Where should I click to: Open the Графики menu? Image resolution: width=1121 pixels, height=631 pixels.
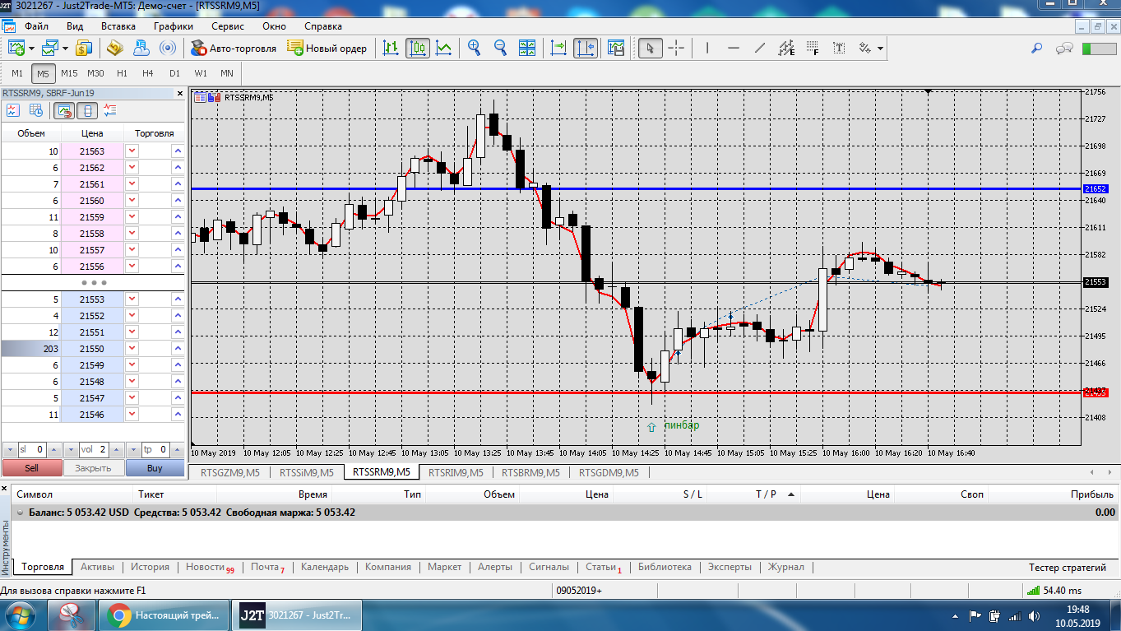173,26
